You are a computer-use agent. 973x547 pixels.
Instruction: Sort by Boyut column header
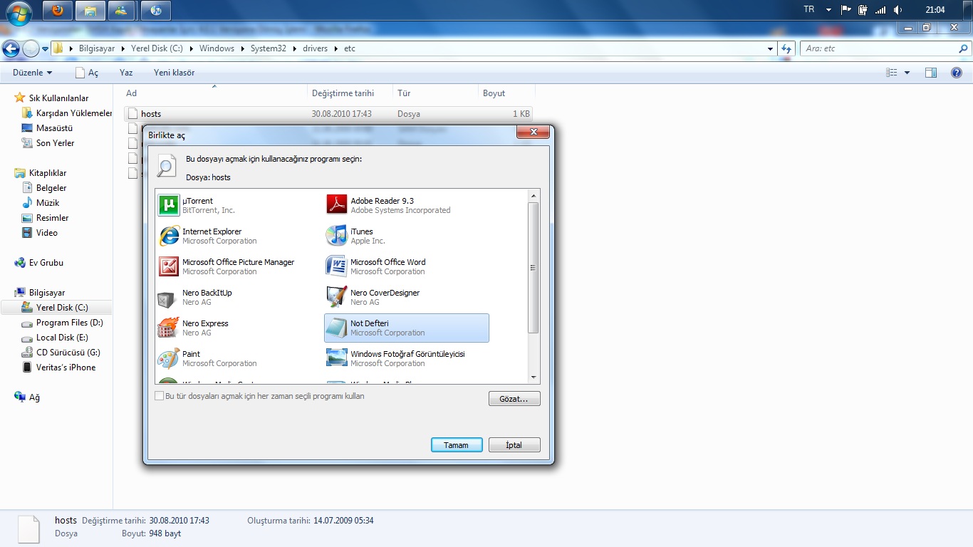(506, 93)
